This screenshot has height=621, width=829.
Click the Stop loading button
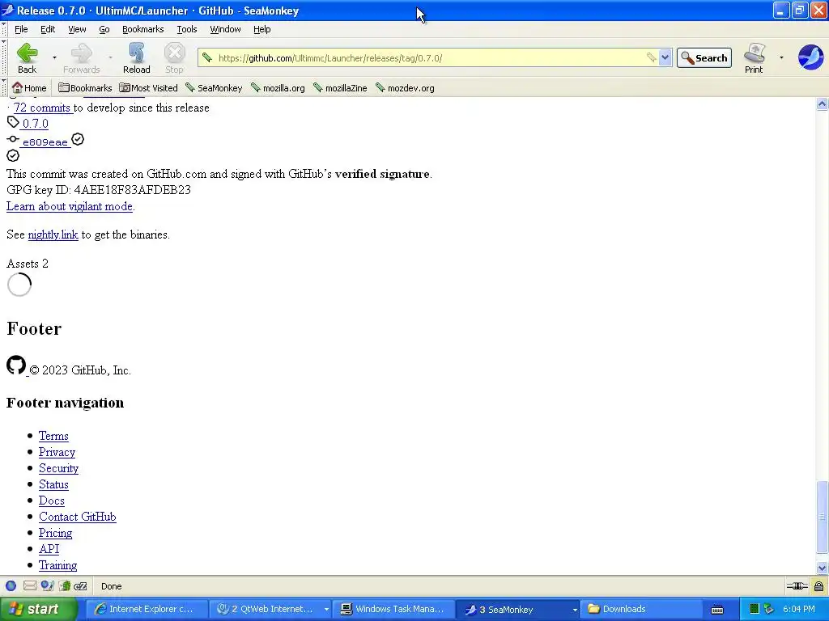point(174,58)
